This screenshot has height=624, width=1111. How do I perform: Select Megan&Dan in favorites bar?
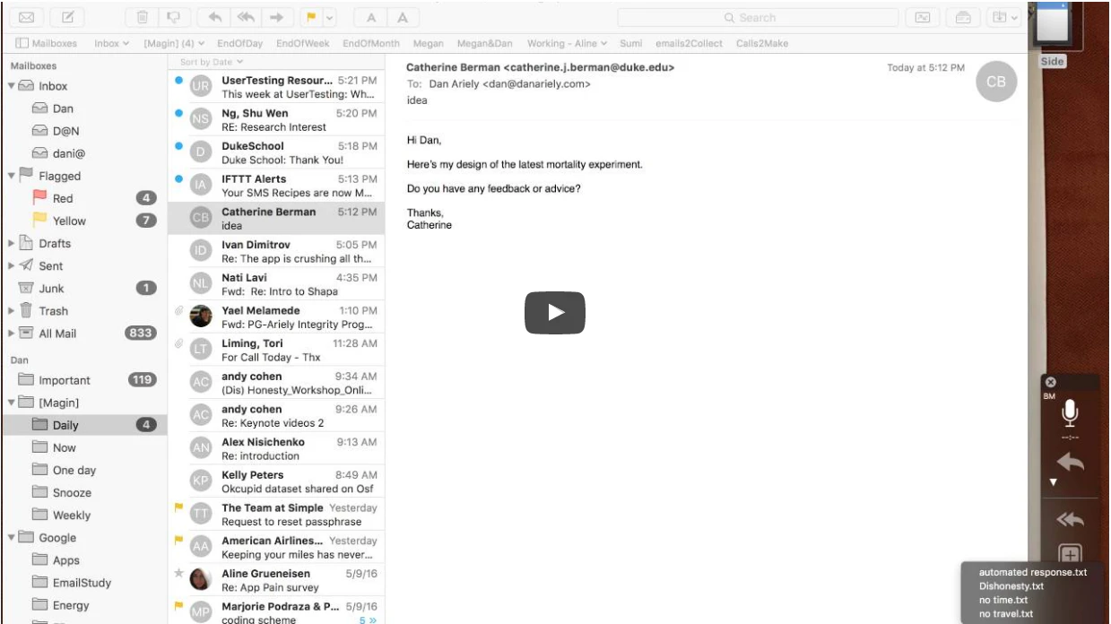(485, 43)
